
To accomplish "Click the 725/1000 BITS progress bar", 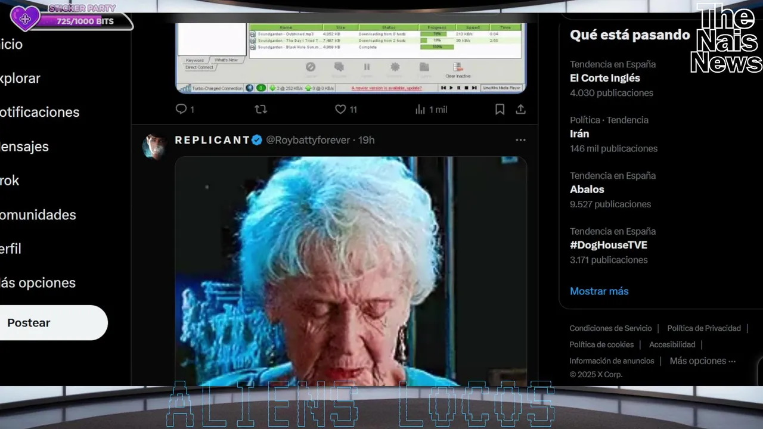I will [85, 22].
